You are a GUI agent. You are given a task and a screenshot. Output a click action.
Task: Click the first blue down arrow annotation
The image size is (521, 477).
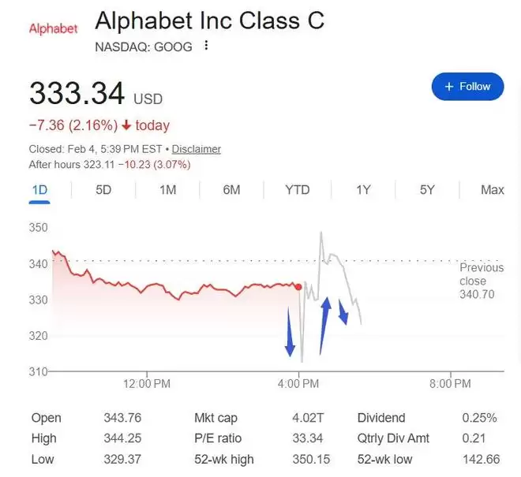[289, 333]
